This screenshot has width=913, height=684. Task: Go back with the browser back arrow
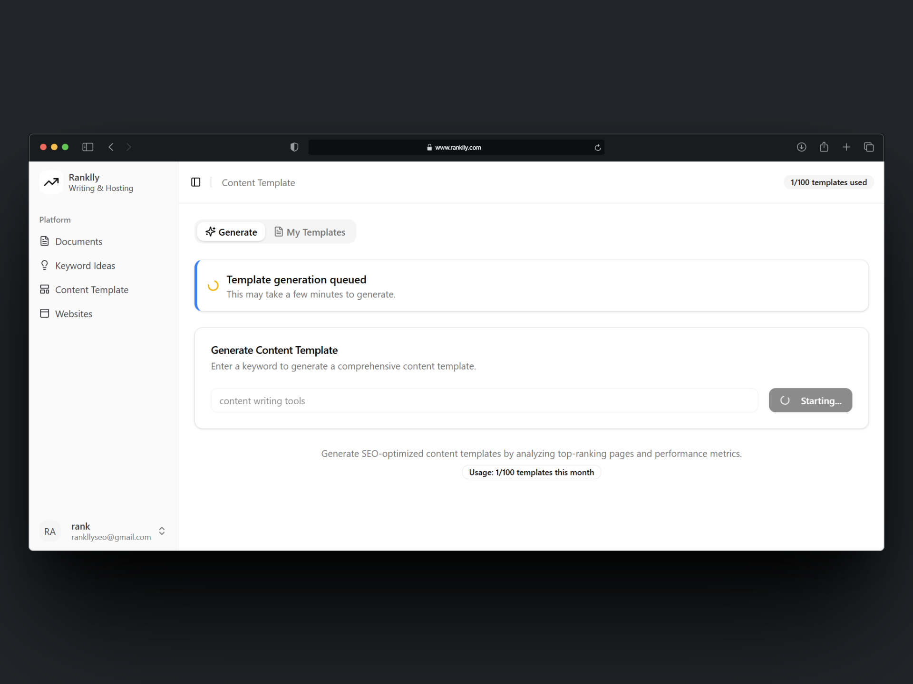(x=111, y=147)
